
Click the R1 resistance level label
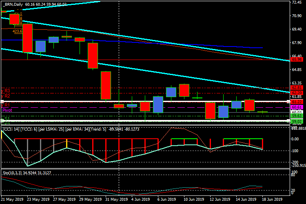pos(7,105)
